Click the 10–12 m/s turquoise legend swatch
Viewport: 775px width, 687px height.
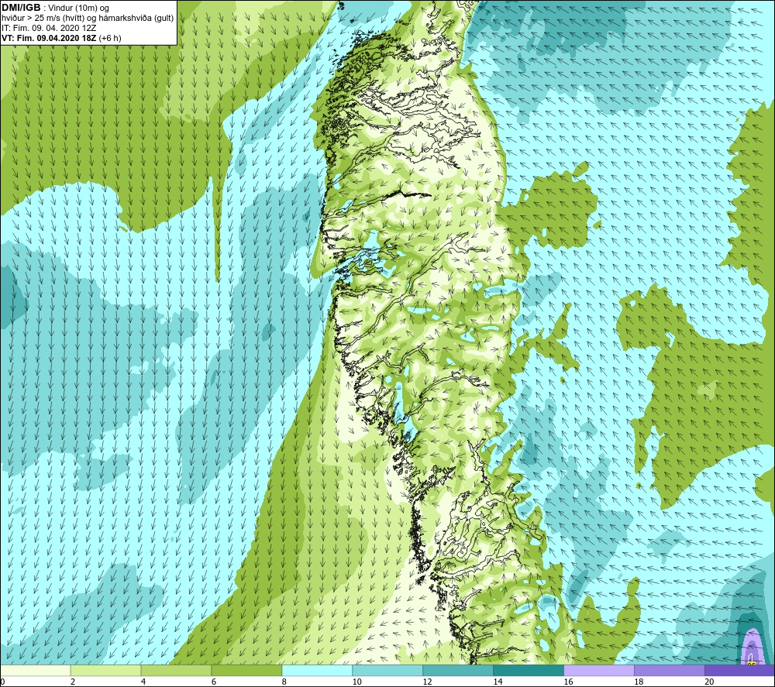pos(387,670)
